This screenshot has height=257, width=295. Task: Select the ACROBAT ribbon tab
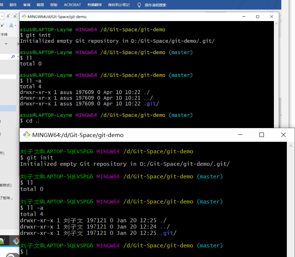click(72, 5)
